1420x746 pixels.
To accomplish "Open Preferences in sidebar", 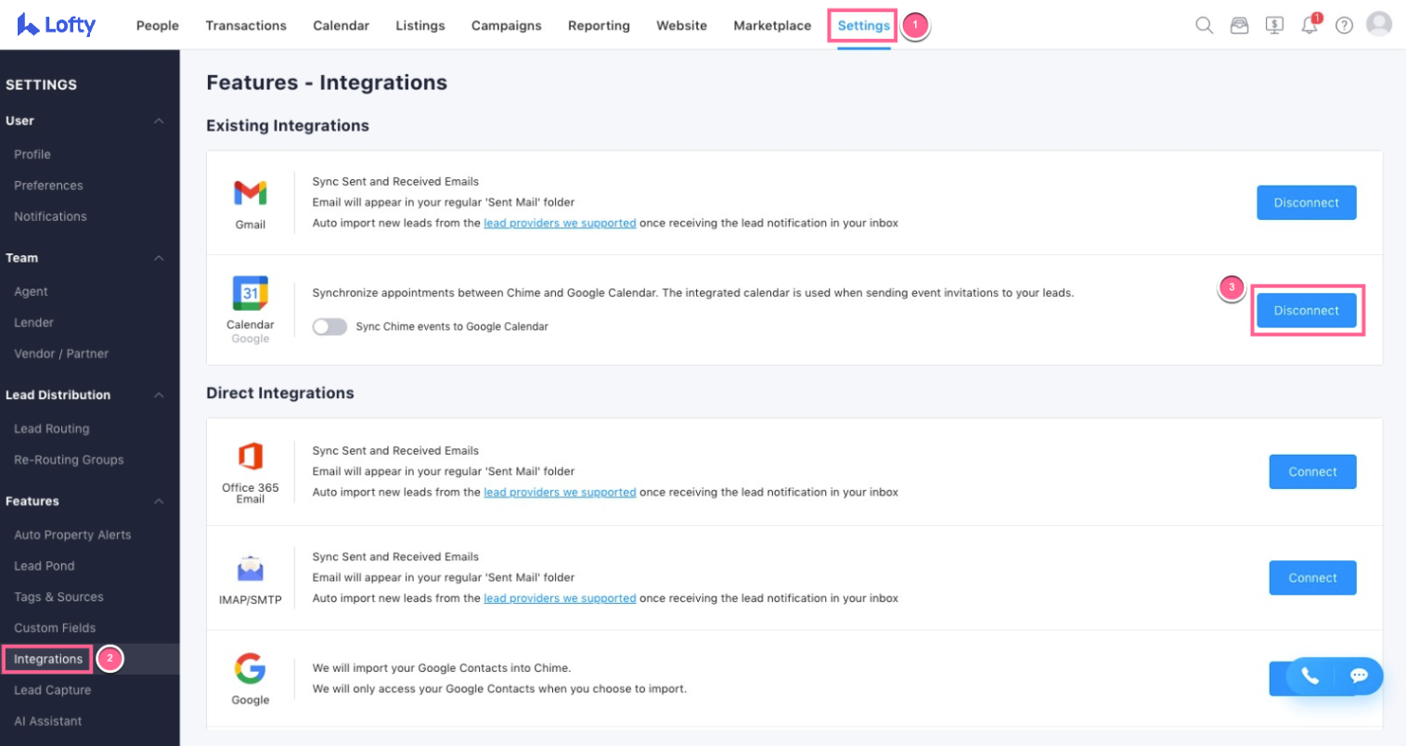I will coord(48,185).
